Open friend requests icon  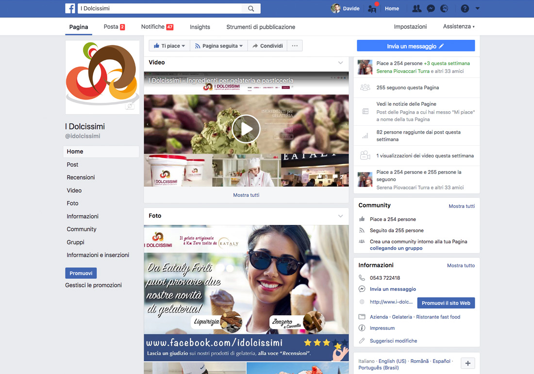tap(417, 9)
